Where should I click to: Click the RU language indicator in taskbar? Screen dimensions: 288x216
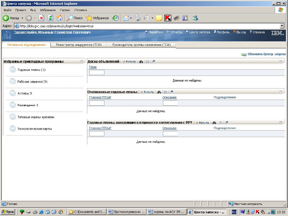(x=234, y=212)
